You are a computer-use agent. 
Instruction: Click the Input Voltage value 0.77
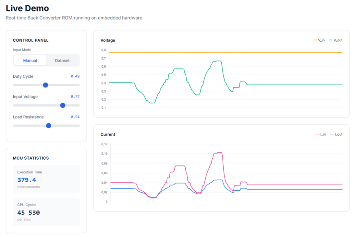pyautogui.click(x=75, y=96)
